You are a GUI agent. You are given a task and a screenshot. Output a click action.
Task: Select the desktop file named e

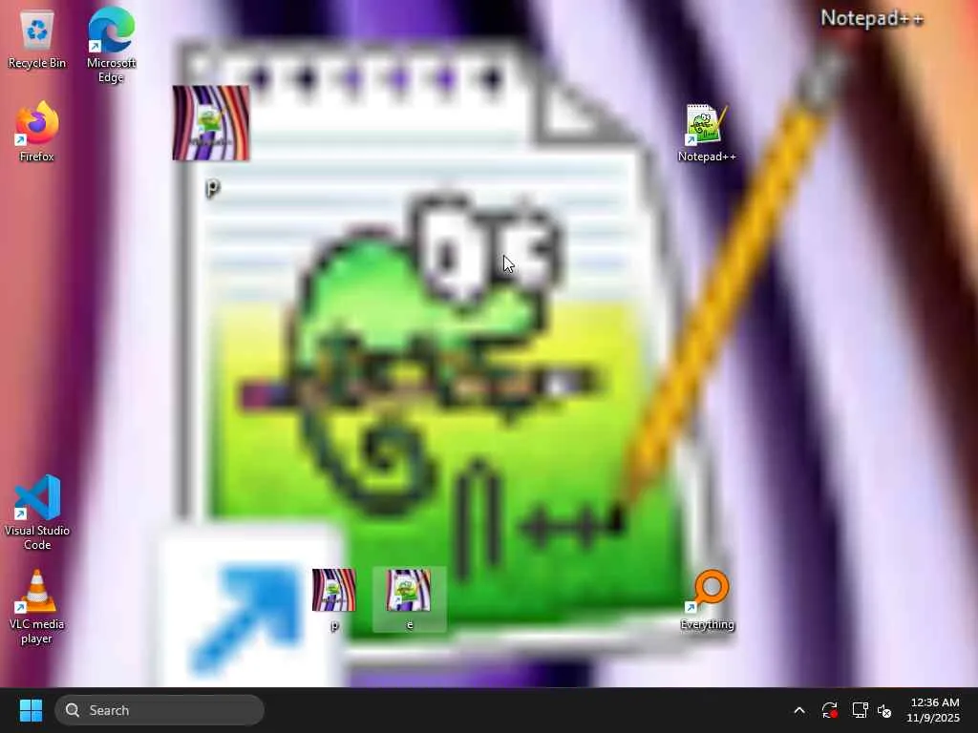pyautogui.click(x=409, y=599)
